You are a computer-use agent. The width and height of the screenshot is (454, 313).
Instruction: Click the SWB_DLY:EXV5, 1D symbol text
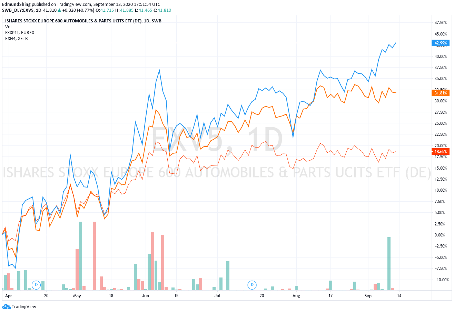click(x=22, y=10)
